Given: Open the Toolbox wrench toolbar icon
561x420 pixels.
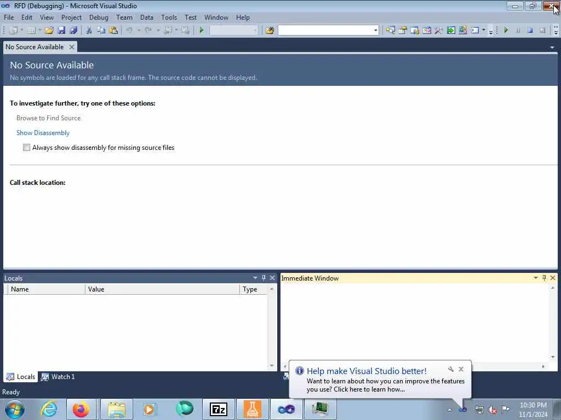Looking at the screenshot, I should (x=438, y=31).
